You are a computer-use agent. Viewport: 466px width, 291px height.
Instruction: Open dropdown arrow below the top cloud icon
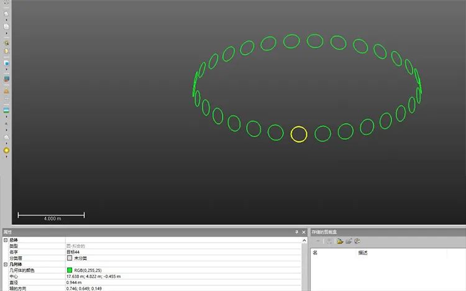click(x=6, y=20)
